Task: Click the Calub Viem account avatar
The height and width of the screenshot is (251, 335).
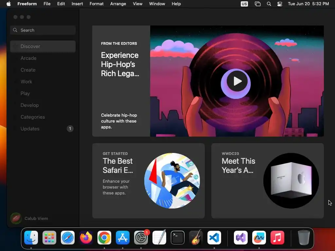Action: pos(16,218)
